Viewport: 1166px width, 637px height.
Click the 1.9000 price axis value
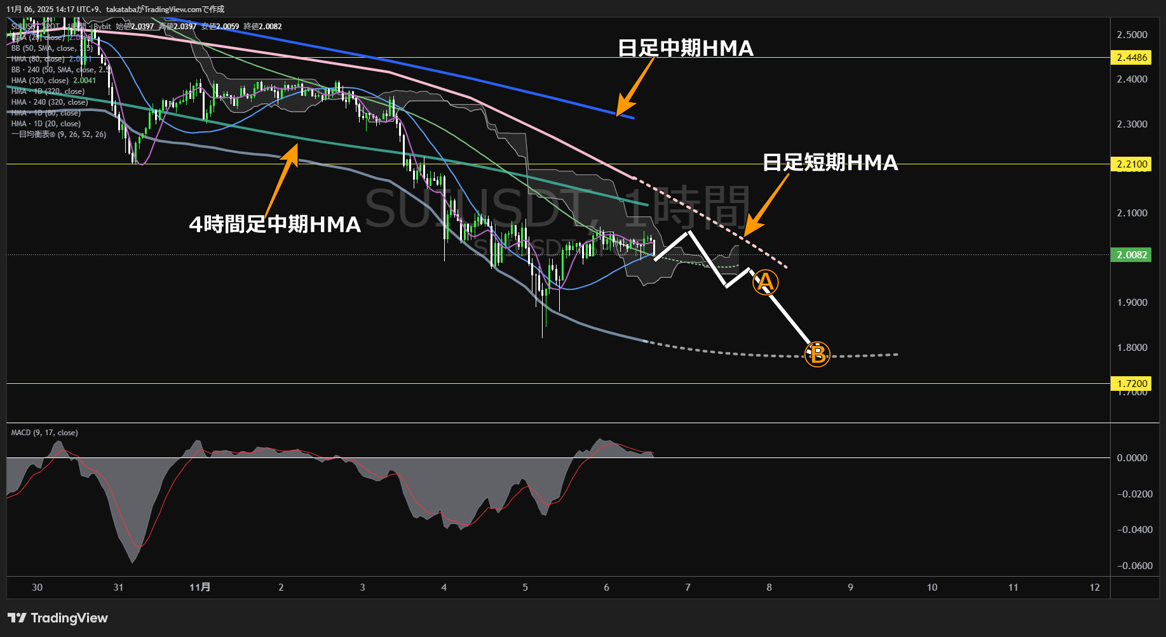[1132, 303]
